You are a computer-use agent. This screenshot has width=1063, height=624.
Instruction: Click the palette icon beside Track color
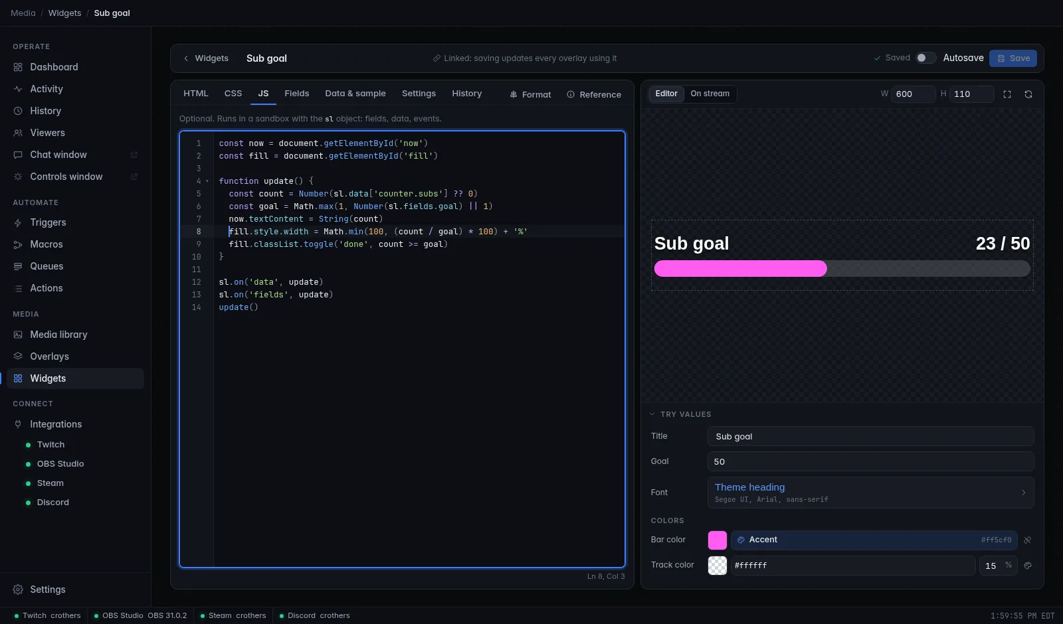(x=1028, y=566)
